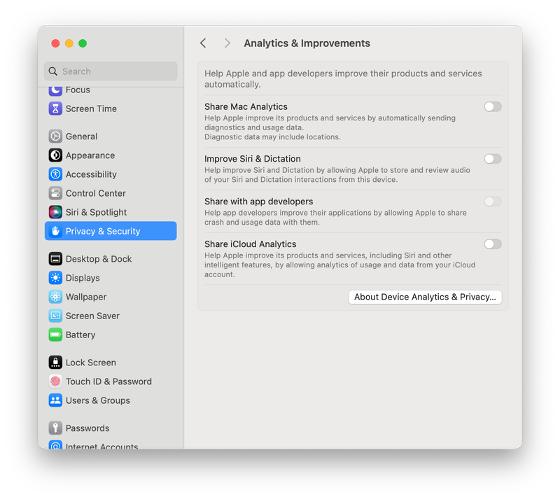
Task: Open Control Center label in sidebar
Action: (96, 193)
